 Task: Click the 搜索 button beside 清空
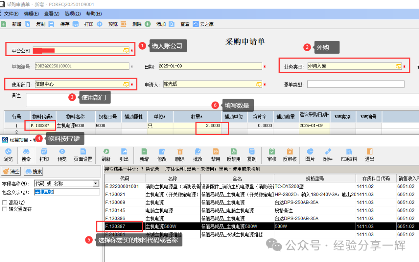pyautogui.click(x=33, y=171)
